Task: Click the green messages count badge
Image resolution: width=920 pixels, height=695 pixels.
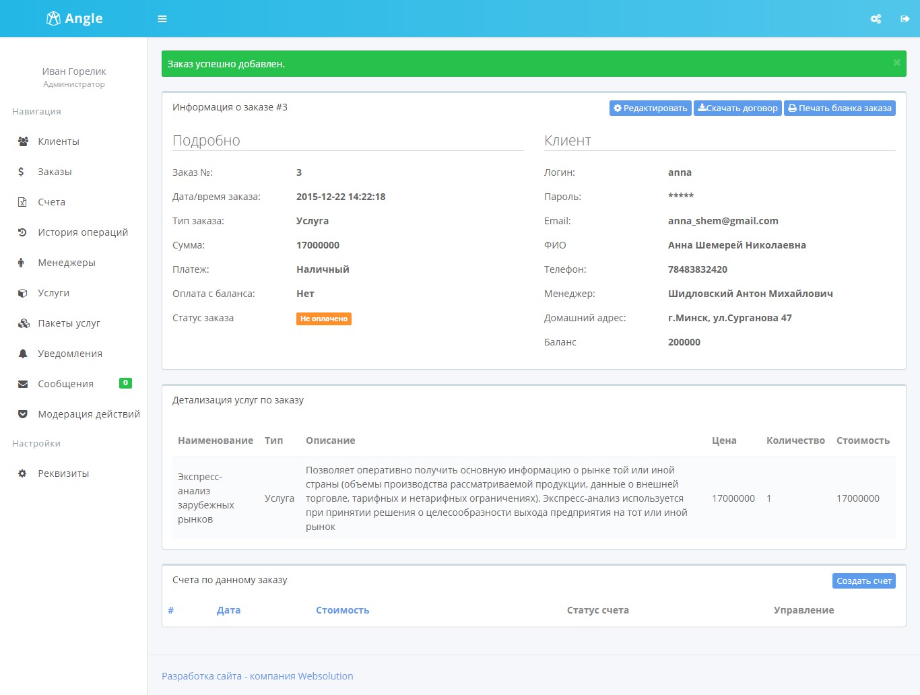Action: click(x=125, y=383)
